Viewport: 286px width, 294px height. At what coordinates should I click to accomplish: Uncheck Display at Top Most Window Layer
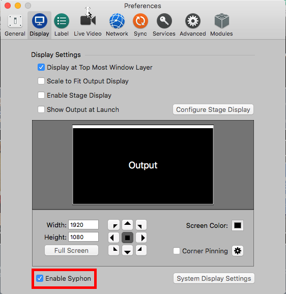(x=41, y=67)
